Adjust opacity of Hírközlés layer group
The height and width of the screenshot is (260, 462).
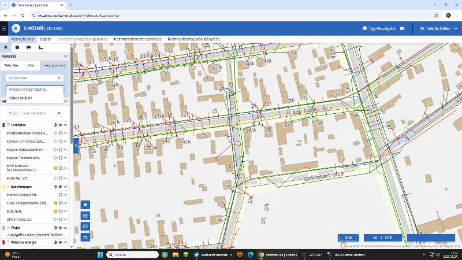55,125
